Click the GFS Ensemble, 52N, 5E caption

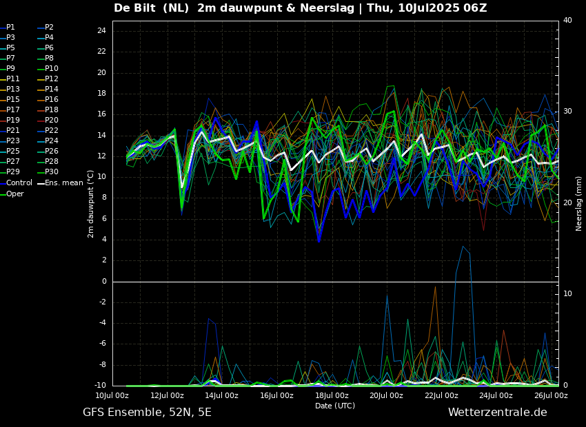click(147, 413)
